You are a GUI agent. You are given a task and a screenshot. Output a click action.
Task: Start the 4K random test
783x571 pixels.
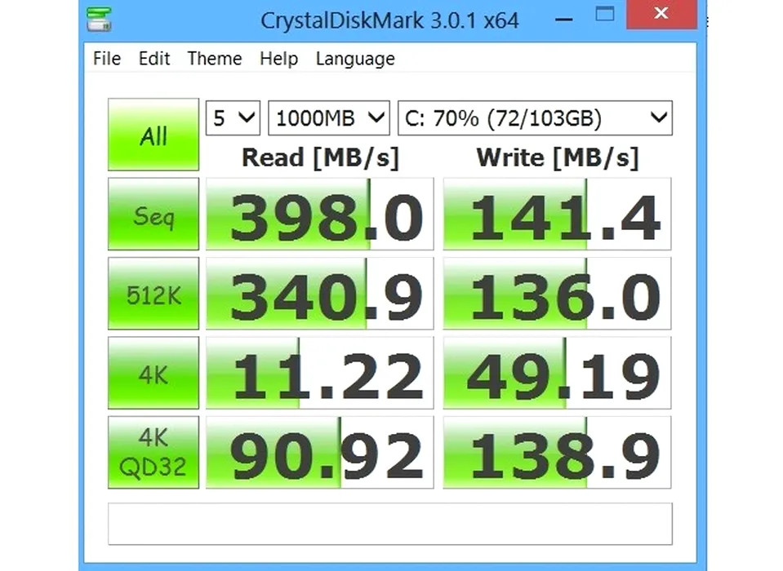point(153,373)
